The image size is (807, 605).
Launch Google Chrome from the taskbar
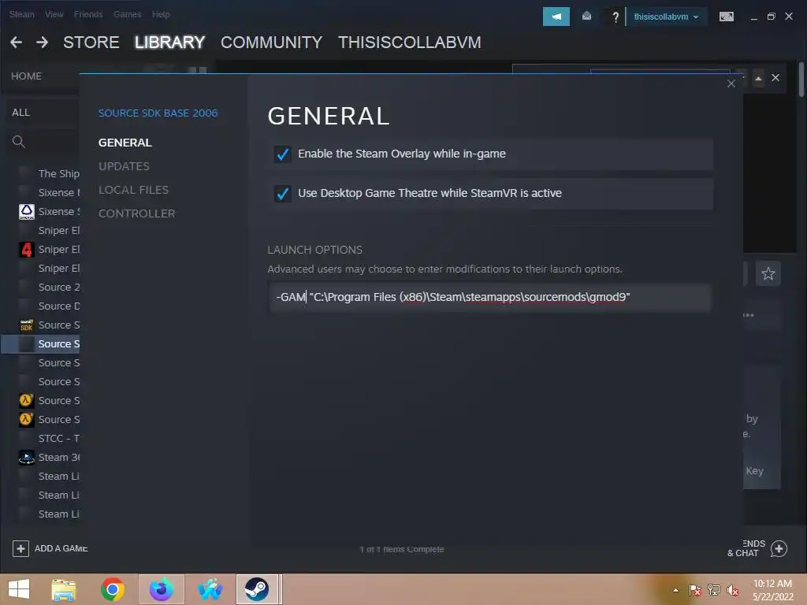(112, 589)
